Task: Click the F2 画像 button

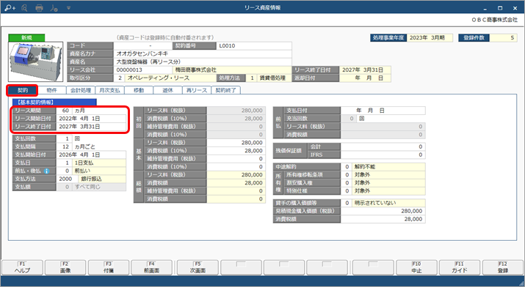Action: click(x=65, y=267)
